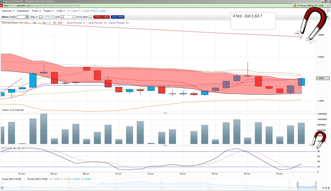Click the IG Group Holdings security lock icon
Screen dimensions: 331x191
point(295,5)
